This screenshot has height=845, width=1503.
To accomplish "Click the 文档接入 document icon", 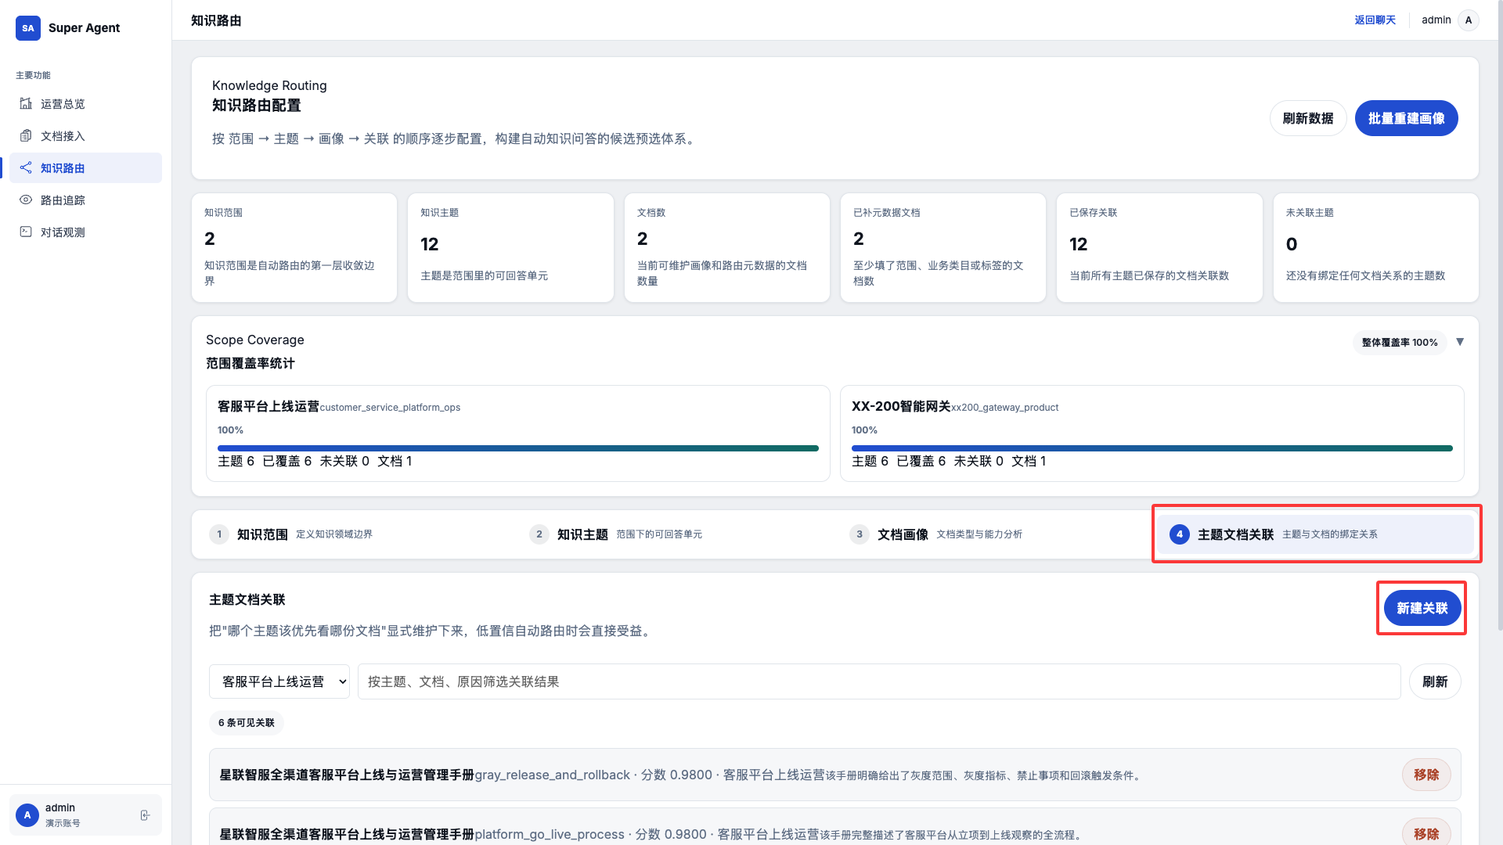I will (x=26, y=136).
